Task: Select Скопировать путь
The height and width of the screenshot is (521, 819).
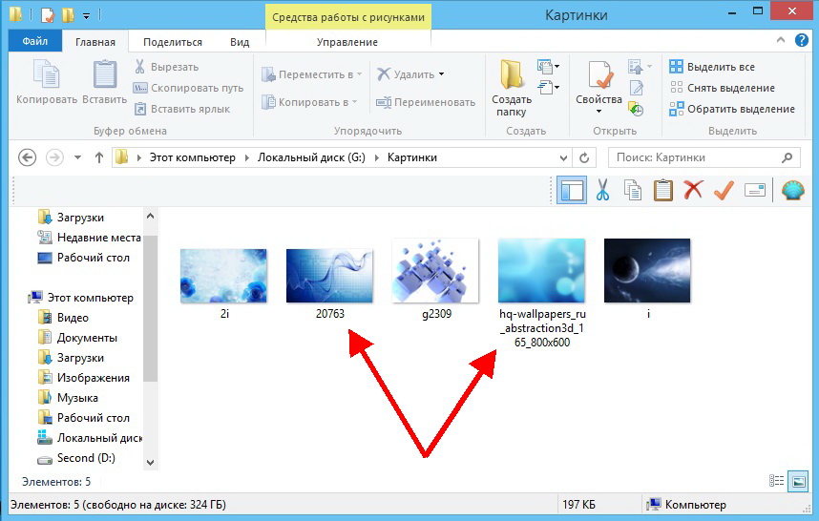Action: (189, 88)
